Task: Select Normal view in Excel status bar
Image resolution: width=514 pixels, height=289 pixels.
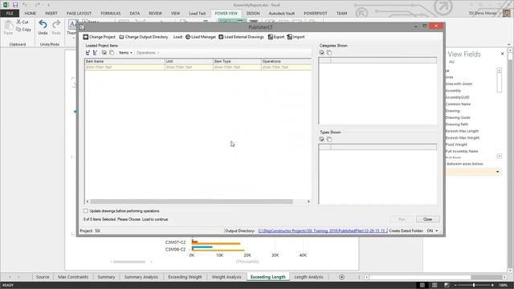Action: [x=422, y=285]
